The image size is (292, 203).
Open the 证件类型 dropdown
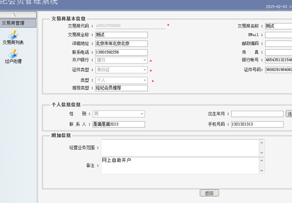(x=144, y=70)
